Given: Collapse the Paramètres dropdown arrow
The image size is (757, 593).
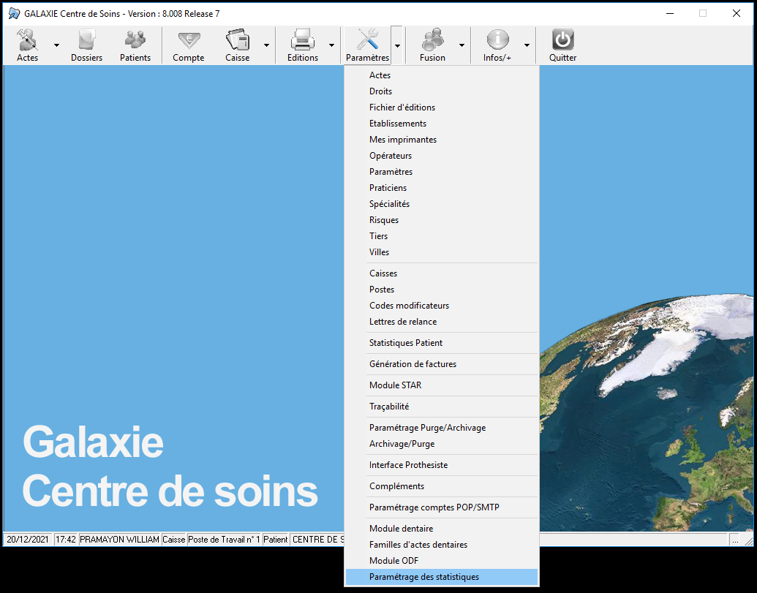Looking at the screenshot, I should tap(397, 45).
